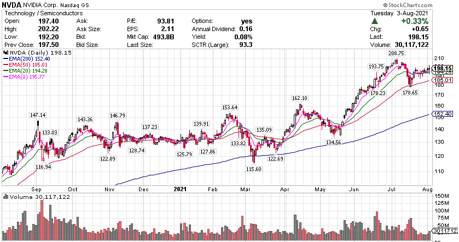
Task: Select the EMA(20) 194.28 legend entry
Action: [26, 70]
